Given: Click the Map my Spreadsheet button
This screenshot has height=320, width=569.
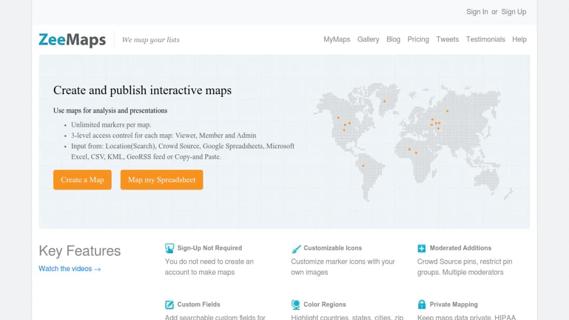Looking at the screenshot, I should click(x=162, y=180).
